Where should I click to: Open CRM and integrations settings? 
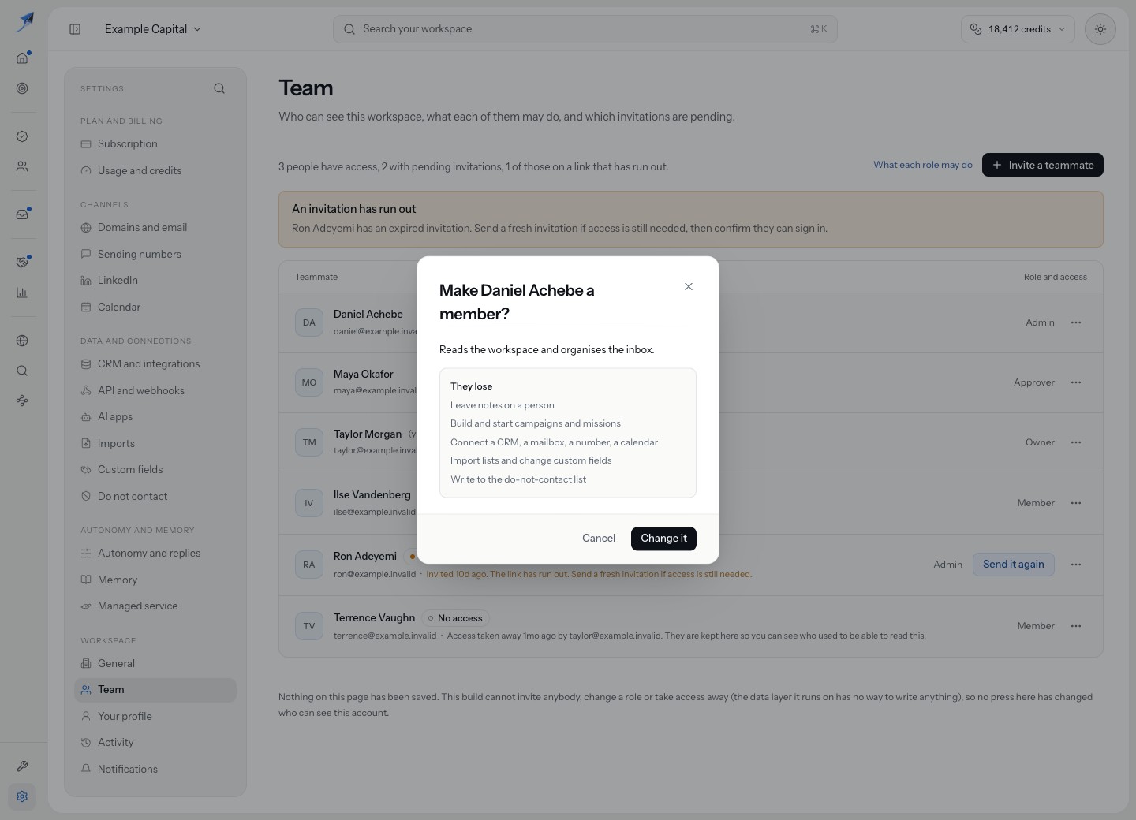click(155, 364)
